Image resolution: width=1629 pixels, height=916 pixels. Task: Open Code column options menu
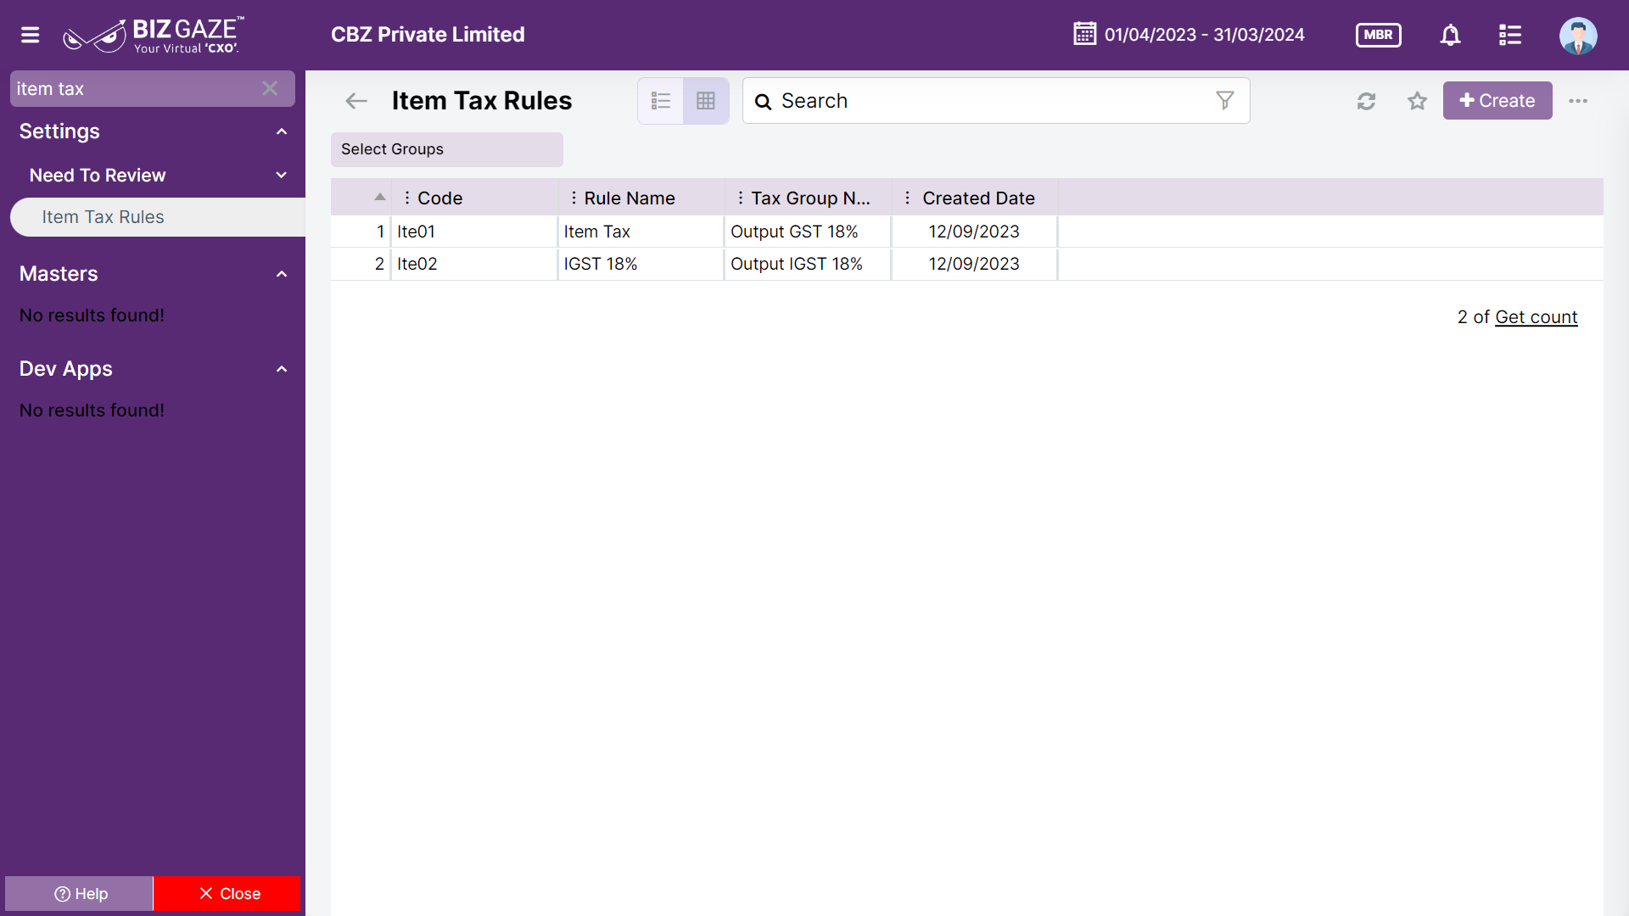pyautogui.click(x=407, y=198)
